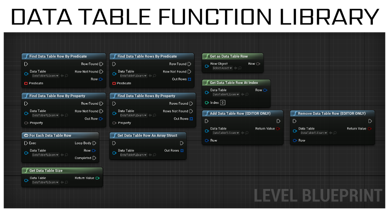Open Data Table dropdown on For Each Data Table Row
The height and width of the screenshot is (212, 389).
(x=45, y=155)
